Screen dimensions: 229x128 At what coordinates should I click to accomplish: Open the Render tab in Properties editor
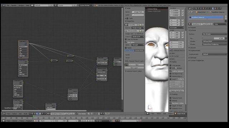point(194,9)
